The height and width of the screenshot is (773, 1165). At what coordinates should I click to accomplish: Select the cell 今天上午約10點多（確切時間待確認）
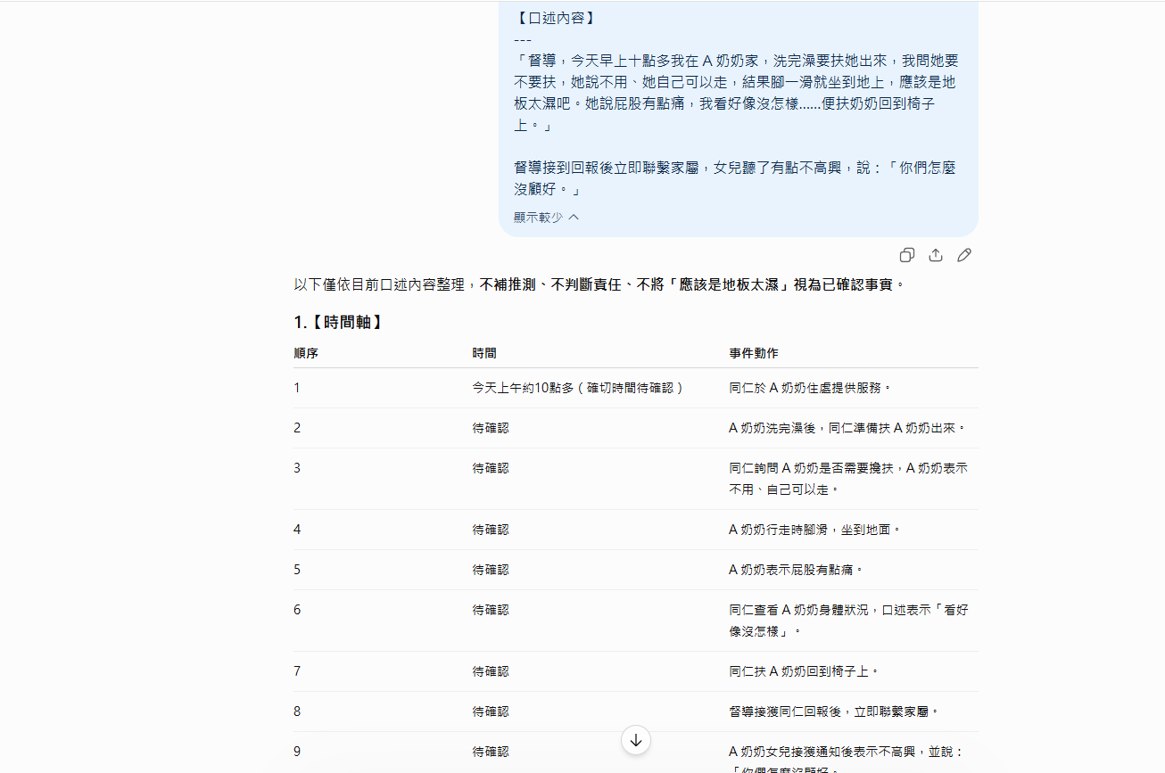tap(578, 388)
